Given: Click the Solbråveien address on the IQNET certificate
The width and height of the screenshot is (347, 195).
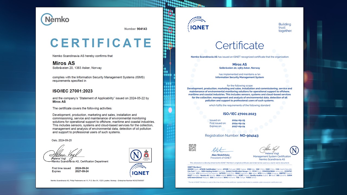Looking at the screenshot, I should point(240,68).
